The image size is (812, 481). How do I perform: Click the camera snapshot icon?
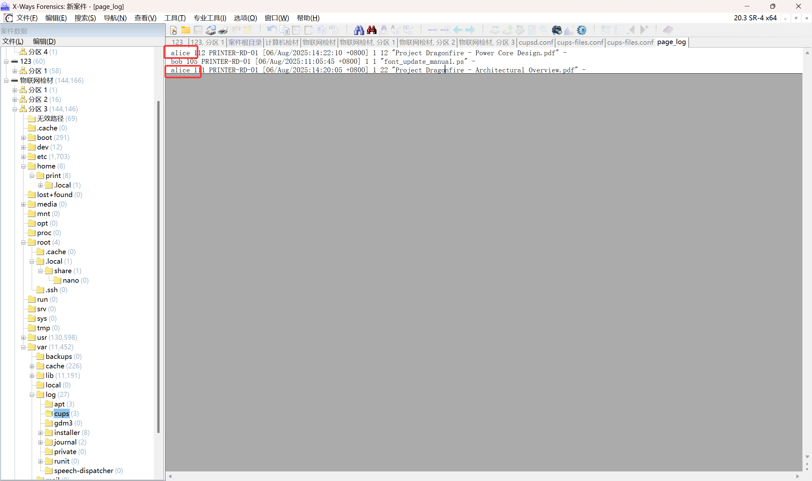[556, 30]
